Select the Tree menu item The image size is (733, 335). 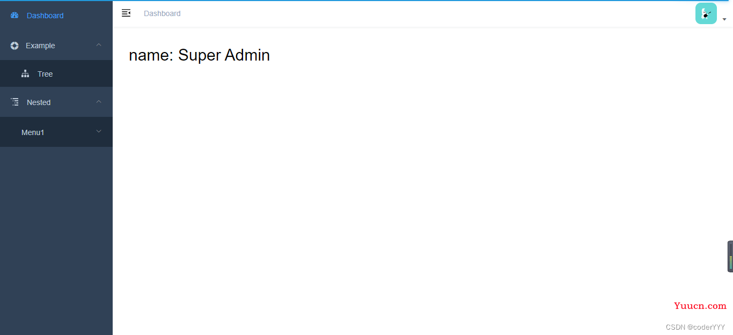click(x=56, y=73)
